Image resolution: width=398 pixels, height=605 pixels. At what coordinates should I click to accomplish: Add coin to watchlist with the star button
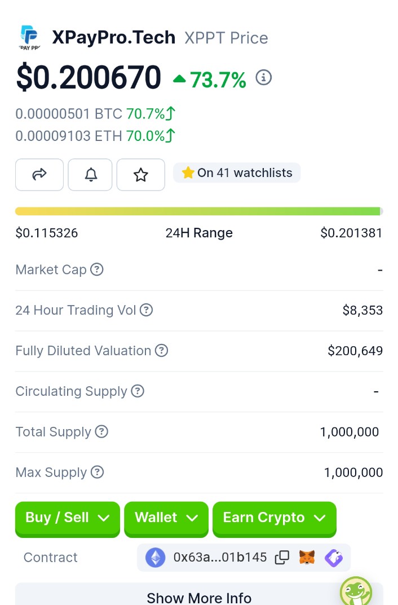[x=141, y=174]
